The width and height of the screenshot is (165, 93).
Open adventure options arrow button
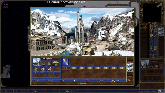click(151, 48)
